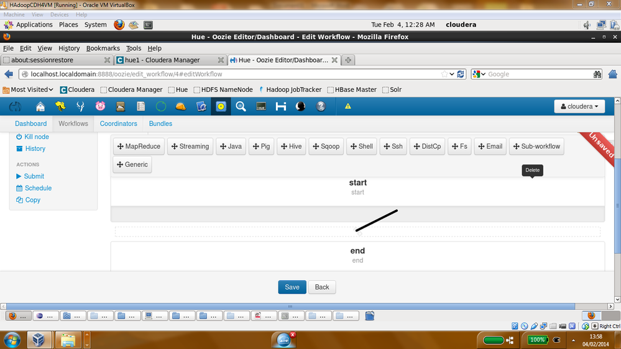The width and height of the screenshot is (621, 349).
Task: Add a MapReduce action
Action: tap(139, 147)
